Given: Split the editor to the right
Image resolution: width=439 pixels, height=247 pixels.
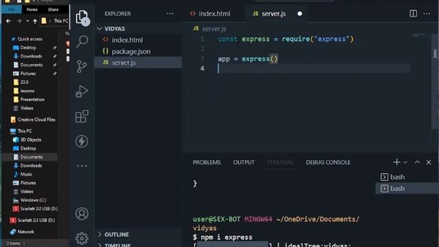Looking at the screenshot, I should [413, 14].
